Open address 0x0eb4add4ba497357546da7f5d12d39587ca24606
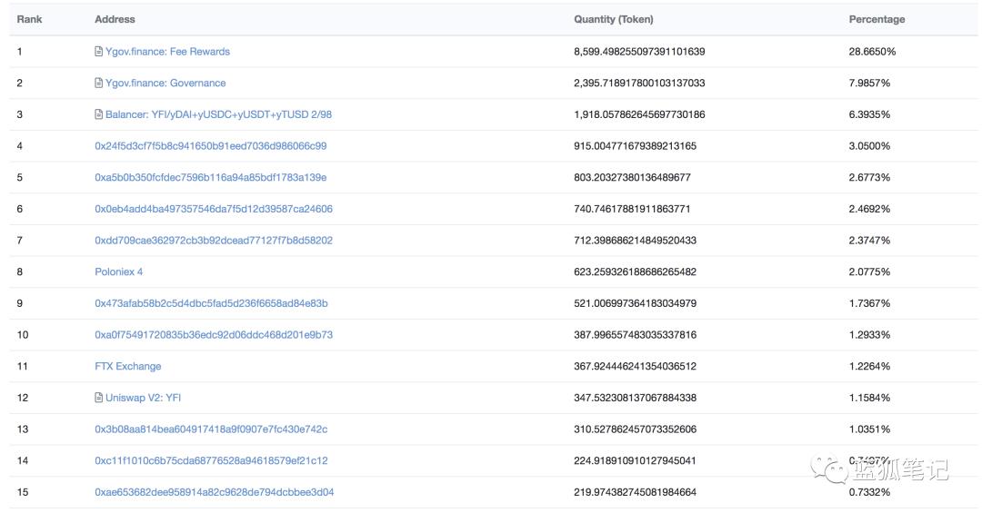The width and height of the screenshot is (982, 513). pos(214,209)
